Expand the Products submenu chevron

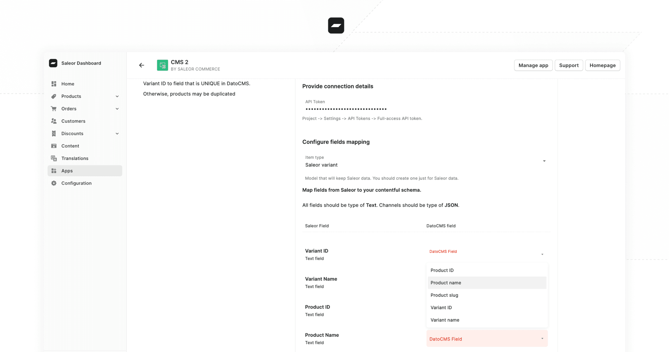click(117, 96)
